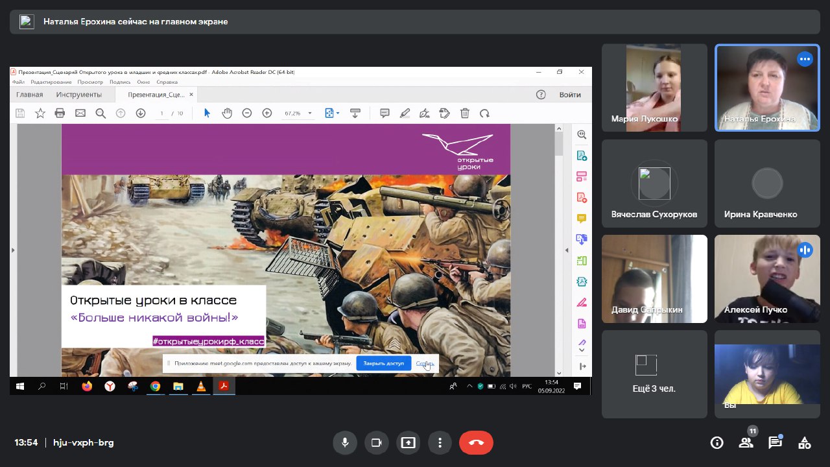Image resolution: width=830 pixels, height=467 pixels.
Task: Open Файл menu in Acrobat
Action: tap(18, 82)
